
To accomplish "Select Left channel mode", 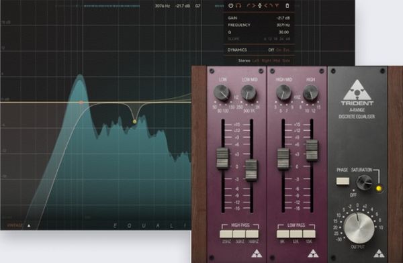I will pyautogui.click(x=256, y=60).
